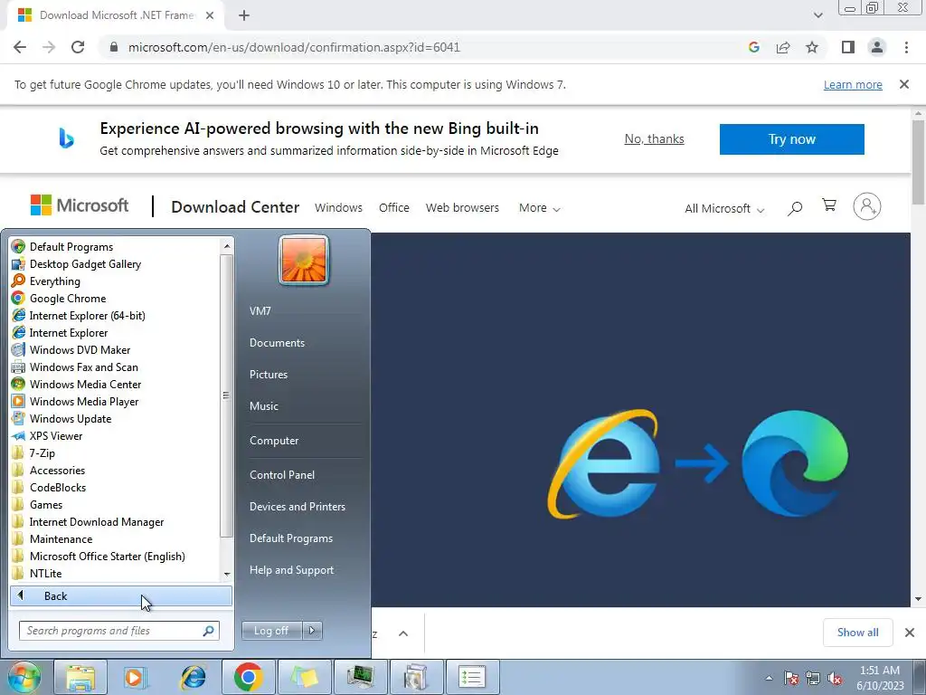Click the browser forward arrow
This screenshot has width=926, height=695.
coord(49,47)
